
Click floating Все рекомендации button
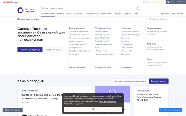coord(13,110)
